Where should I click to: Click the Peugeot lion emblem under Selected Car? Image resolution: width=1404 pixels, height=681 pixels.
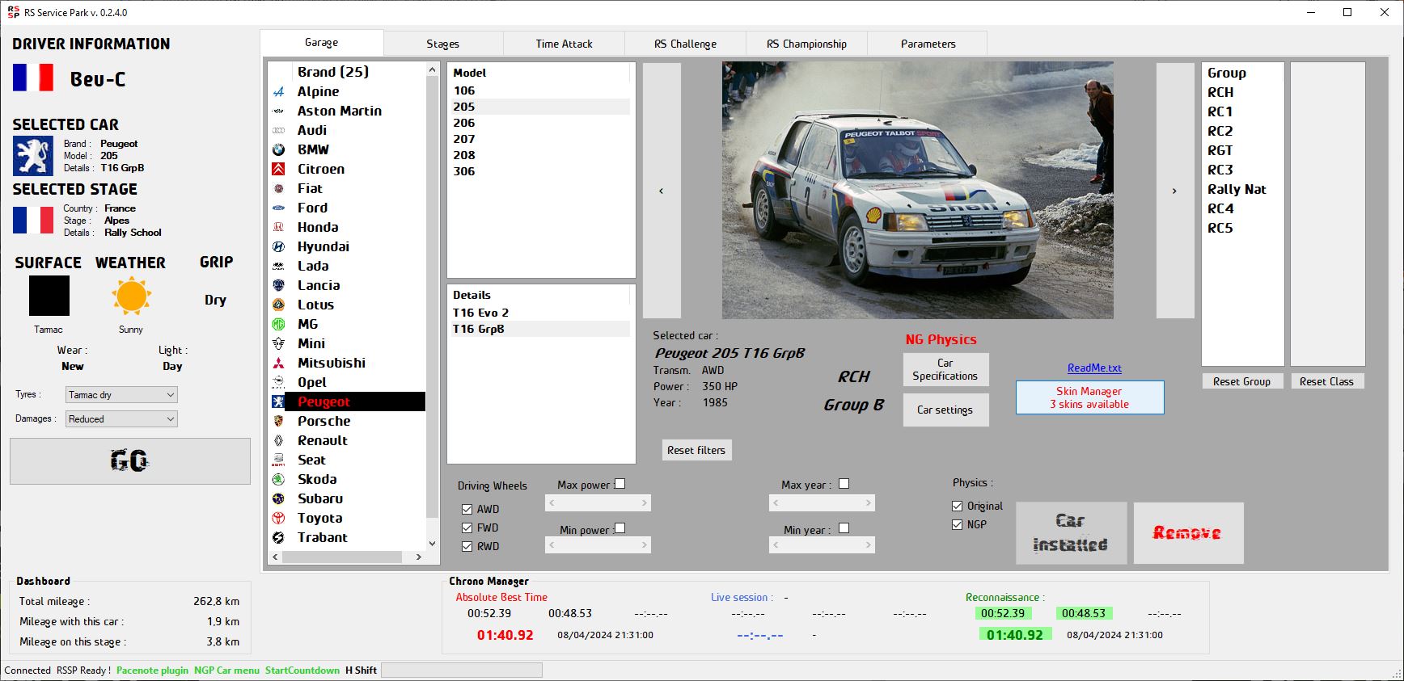[x=33, y=156]
